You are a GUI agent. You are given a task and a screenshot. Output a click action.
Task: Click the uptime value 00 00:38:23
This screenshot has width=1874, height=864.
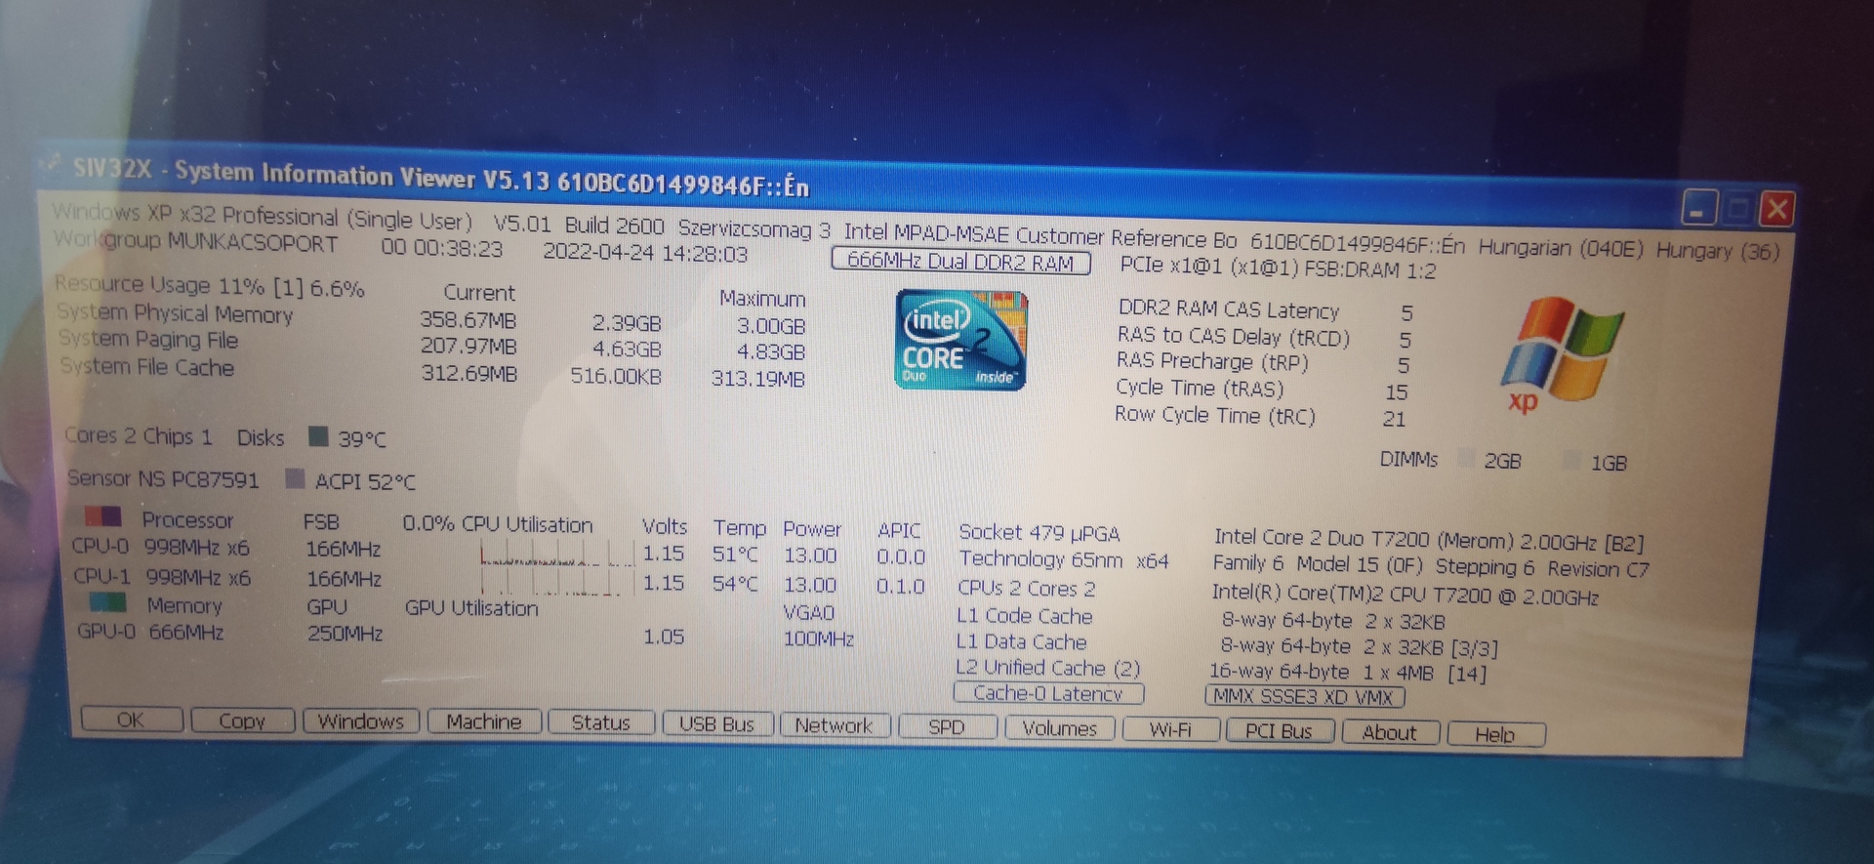point(441,248)
